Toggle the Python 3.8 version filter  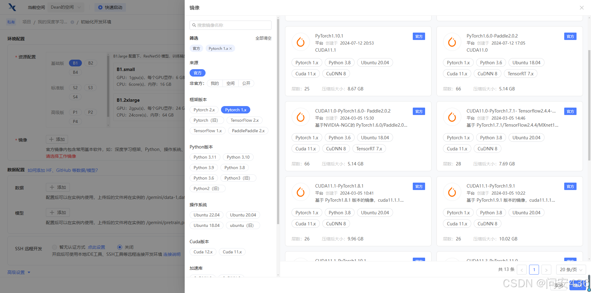pos(235,168)
